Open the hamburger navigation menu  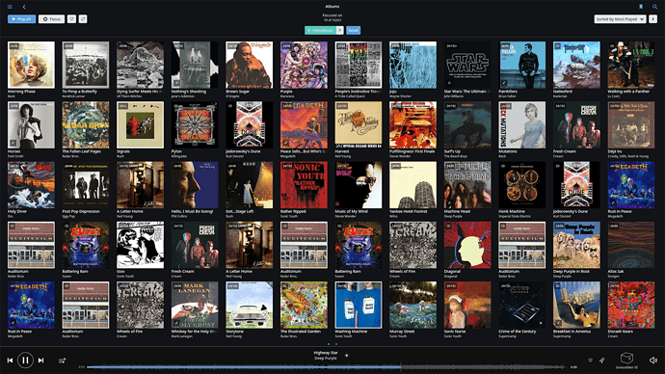point(10,7)
